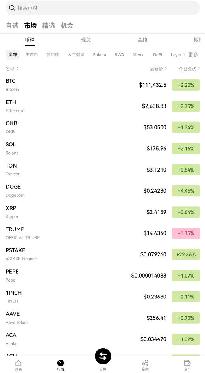
Task: Click the 搜索币对 search field
Action: click(103, 8)
